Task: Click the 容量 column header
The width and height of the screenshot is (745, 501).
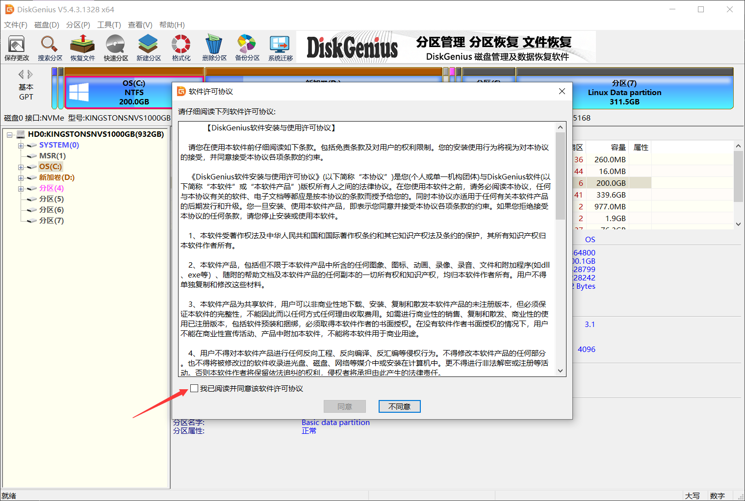Action: pyautogui.click(x=618, y=147)
